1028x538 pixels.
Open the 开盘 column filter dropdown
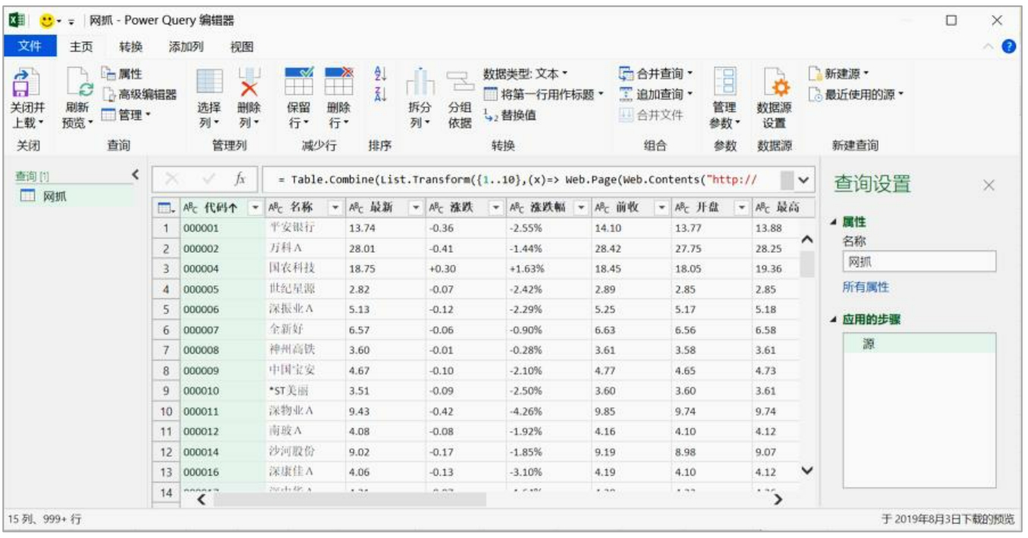(x=742, y=207)
